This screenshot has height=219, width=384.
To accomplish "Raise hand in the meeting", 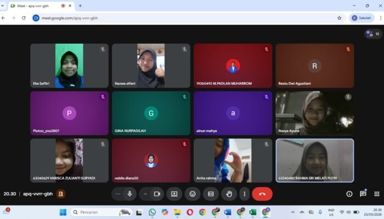I will point(229,194).
